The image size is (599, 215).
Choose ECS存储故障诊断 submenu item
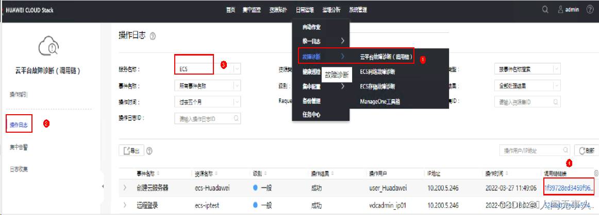pos(377,86)
